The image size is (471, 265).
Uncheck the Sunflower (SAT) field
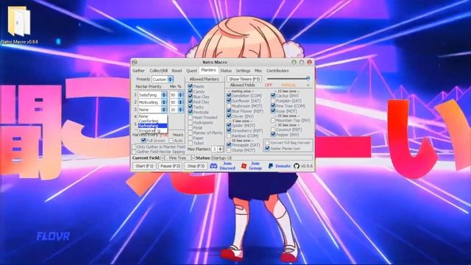pyautogui.click(x=229, y=101)
